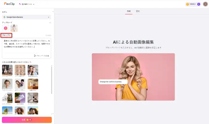Choose the baby filter effect thumbnail
This screenshot has height=124, width=209.
[x=7, y=84]
